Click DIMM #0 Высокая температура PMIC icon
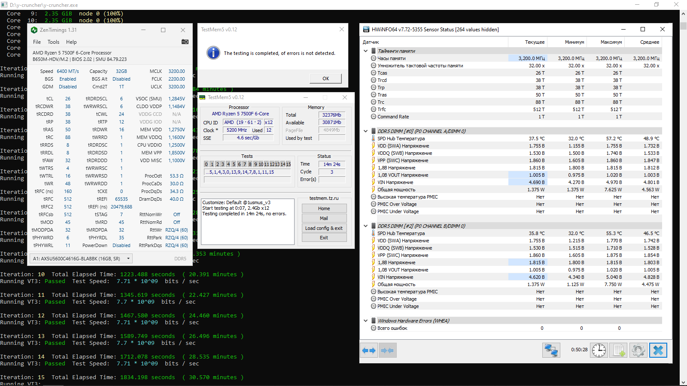687x386 pixels. tap(374, 197)
